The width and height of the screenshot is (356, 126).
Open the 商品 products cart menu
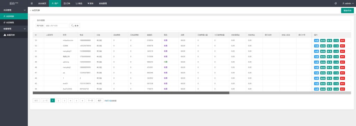79,3
